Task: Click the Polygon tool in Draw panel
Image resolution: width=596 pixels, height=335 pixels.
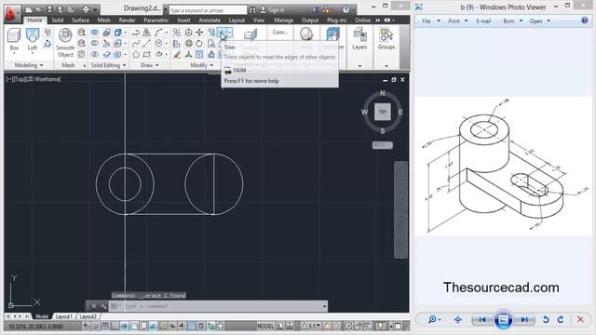Action: (x=136, y=54)
